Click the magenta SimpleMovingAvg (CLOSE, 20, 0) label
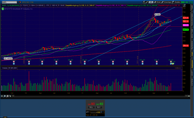Viewport: 194px width, 118px height. click(108, 5)
